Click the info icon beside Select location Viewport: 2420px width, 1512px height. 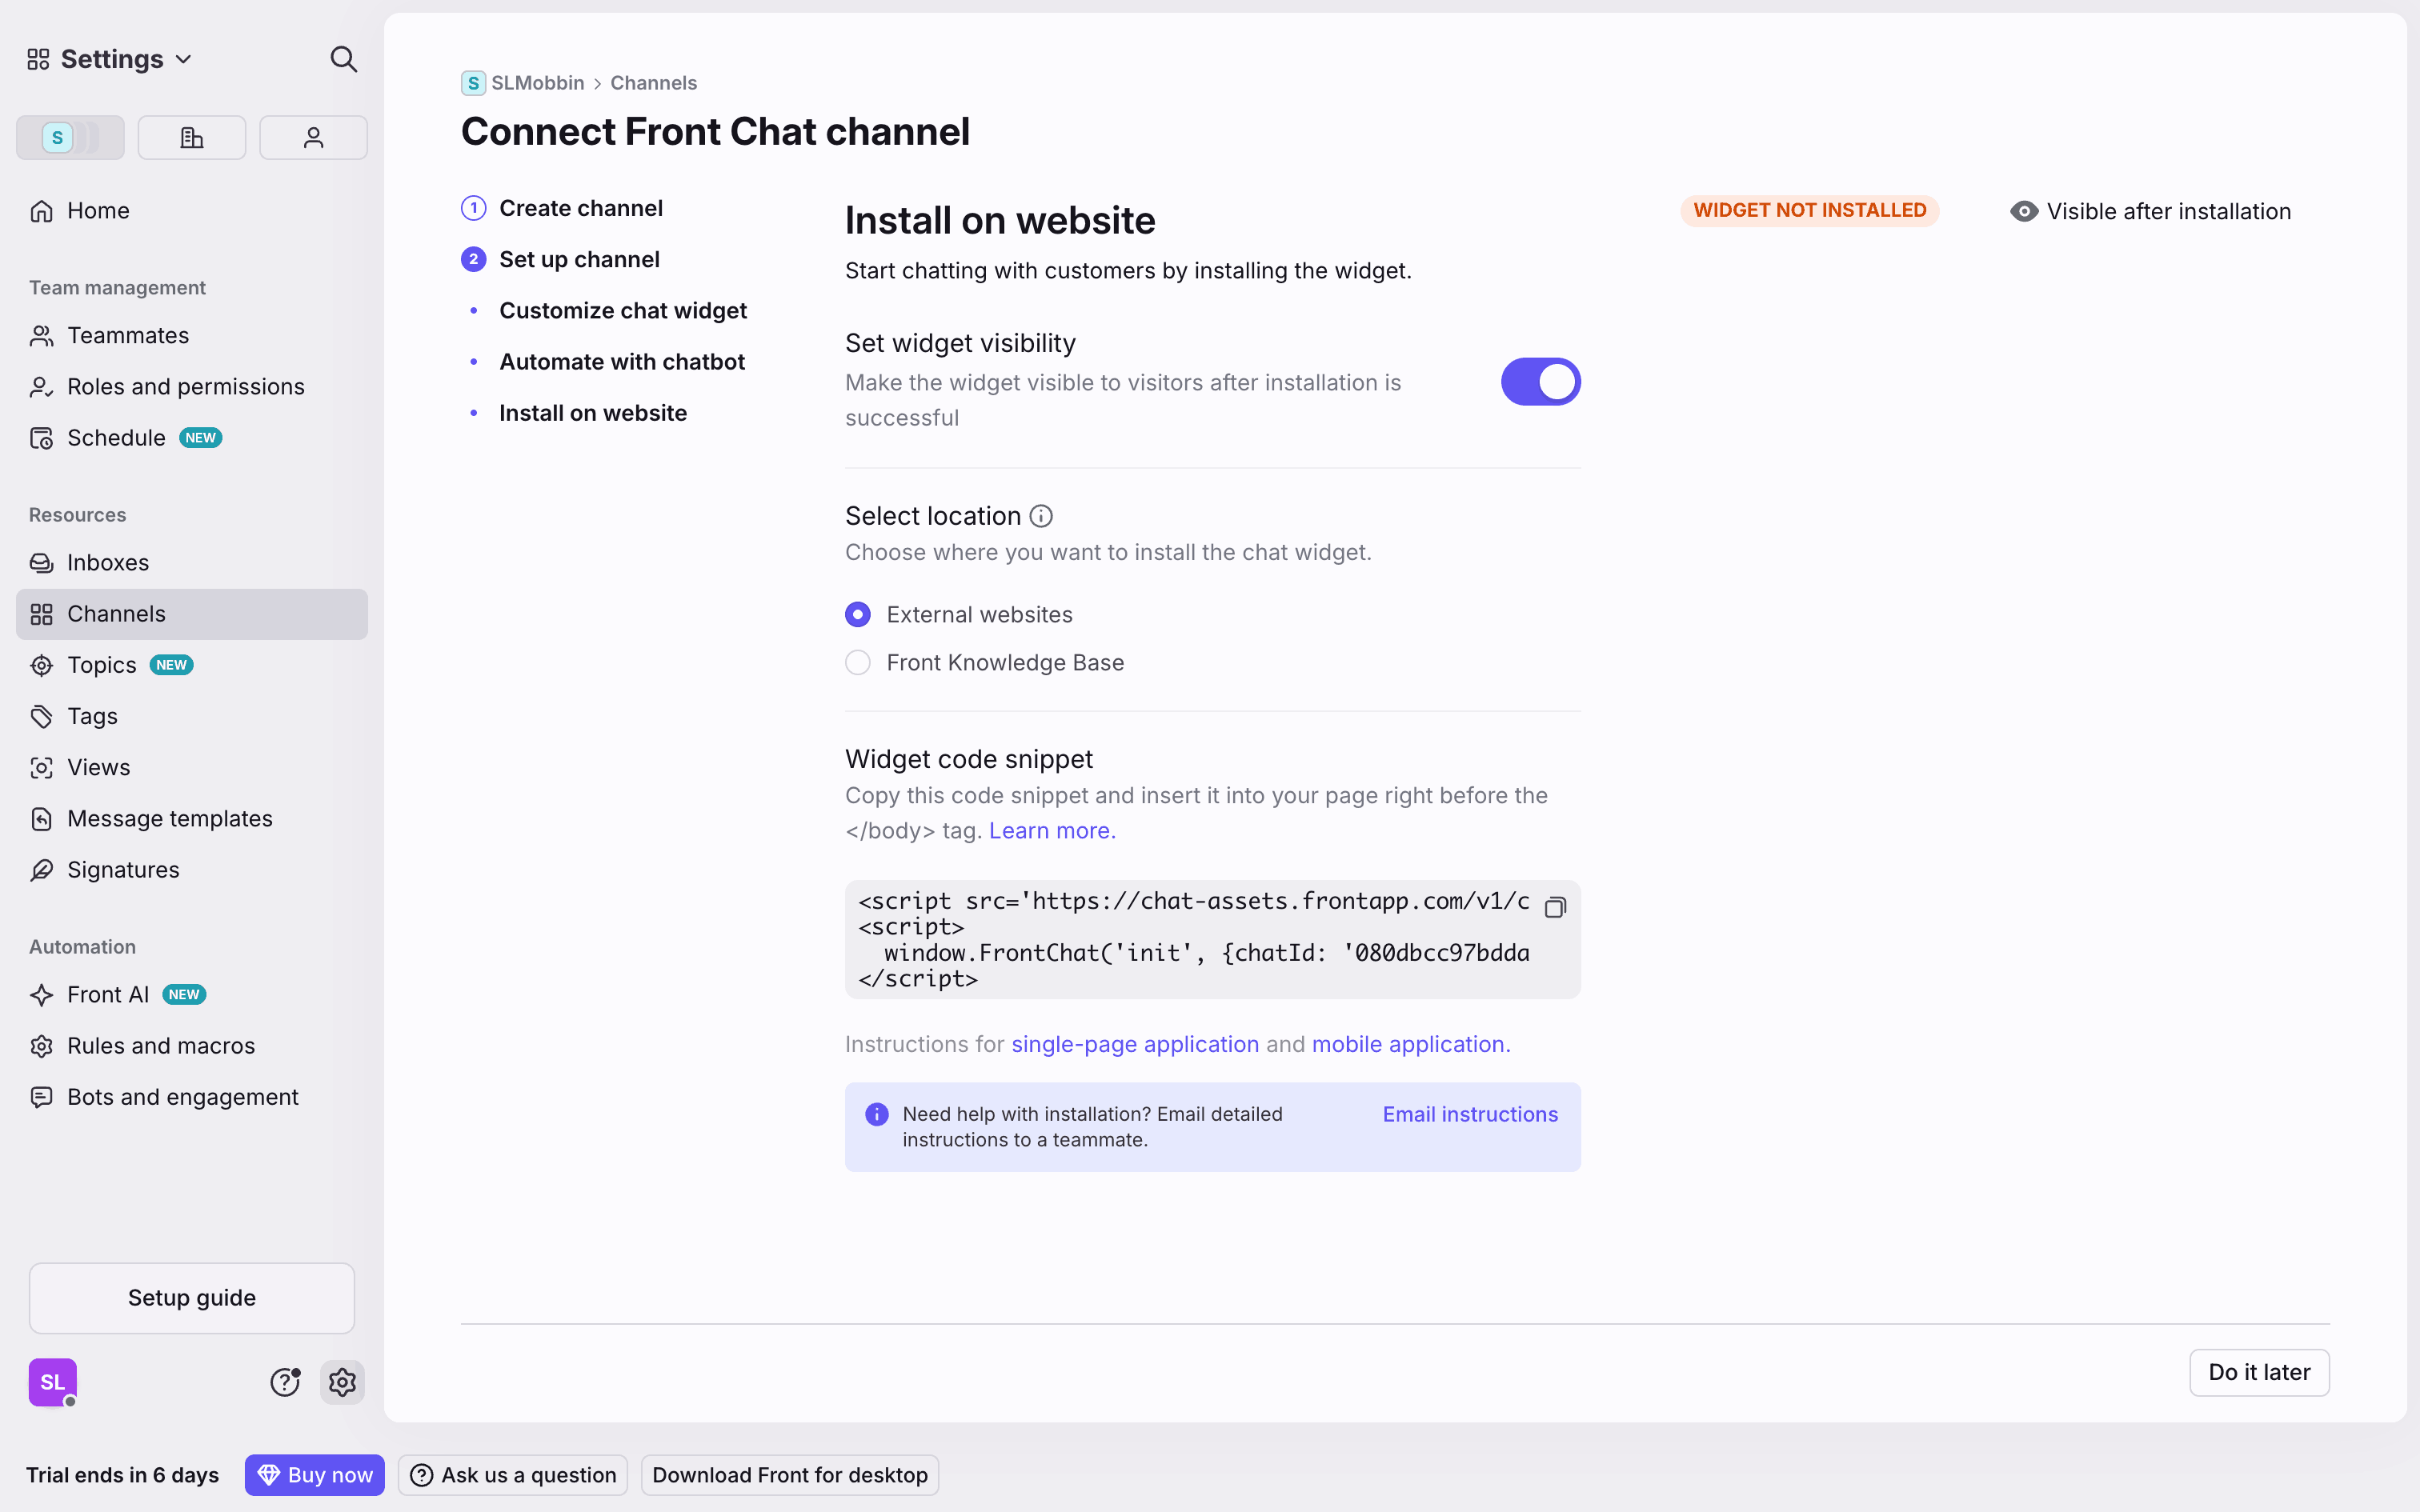pyautogui.click(x=1041, y=516)
